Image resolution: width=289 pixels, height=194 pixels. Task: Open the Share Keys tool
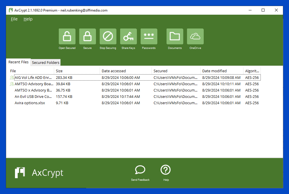129,36
